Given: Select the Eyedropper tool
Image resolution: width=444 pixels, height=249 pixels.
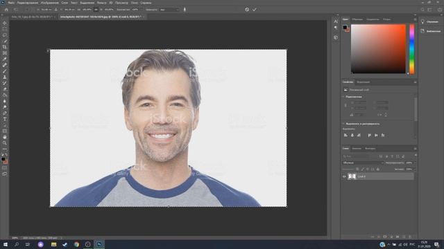Looking at the screenshot, I should click(x=5, y=59).
